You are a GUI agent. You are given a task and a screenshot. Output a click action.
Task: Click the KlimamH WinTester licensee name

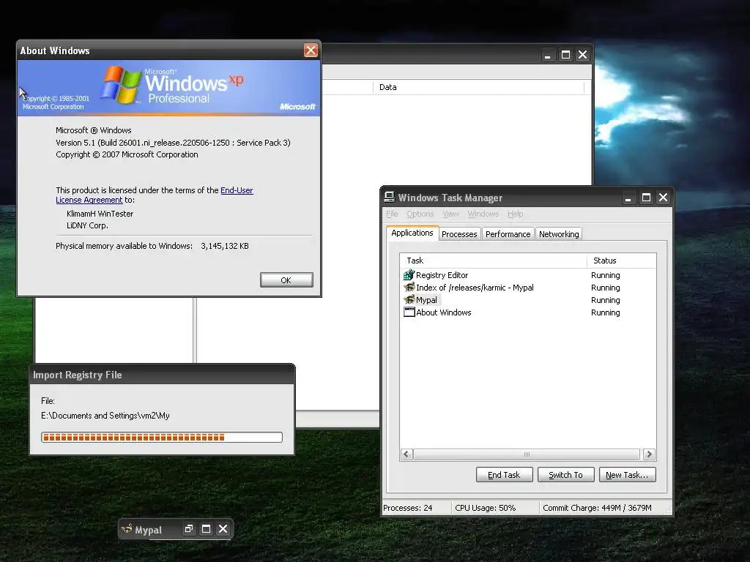coord(100,214)
